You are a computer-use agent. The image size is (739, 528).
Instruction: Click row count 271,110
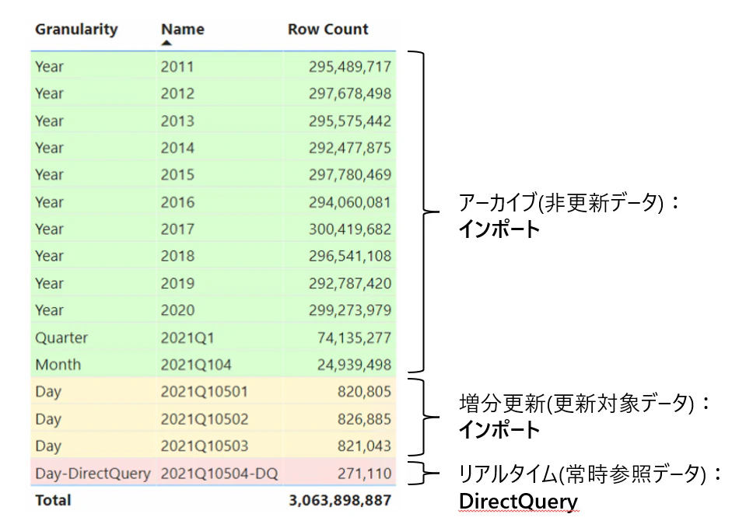364,473
